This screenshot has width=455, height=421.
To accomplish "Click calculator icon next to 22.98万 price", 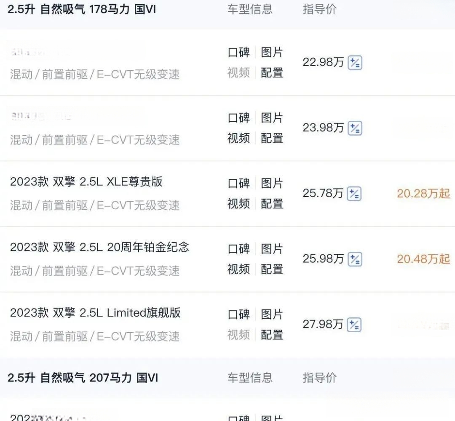I will point(355,63).
